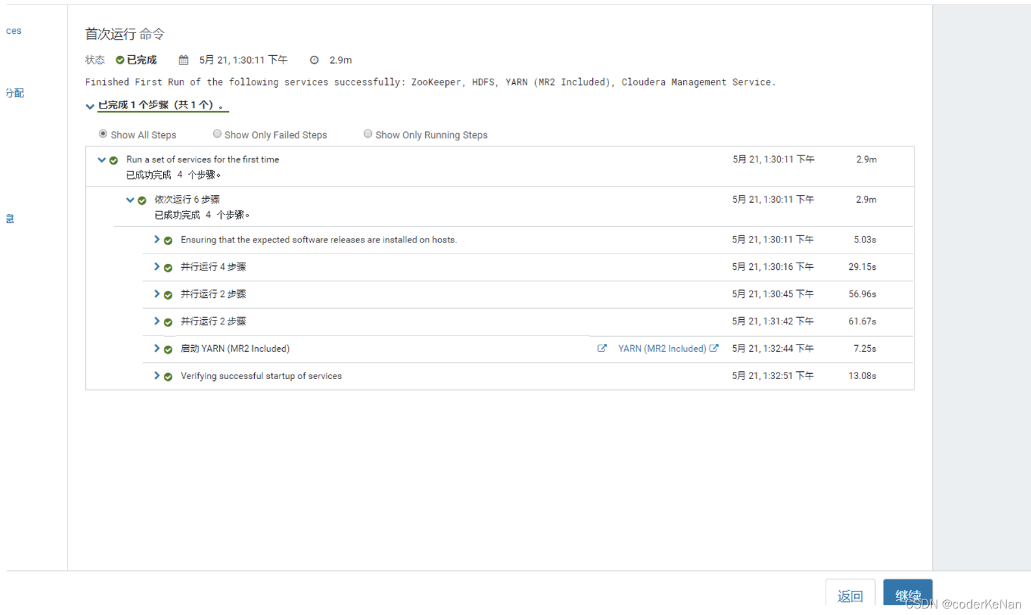Click 'Finished First Run' result message
Viewport: 1031px width, 615px height.
pos(430,82)
